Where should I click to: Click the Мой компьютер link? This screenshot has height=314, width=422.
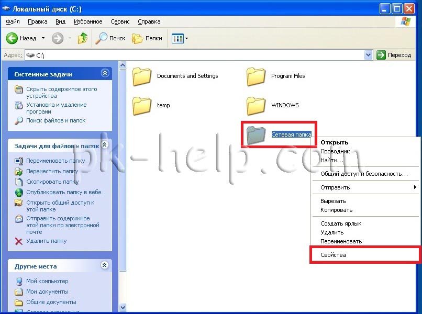[47, 281]
